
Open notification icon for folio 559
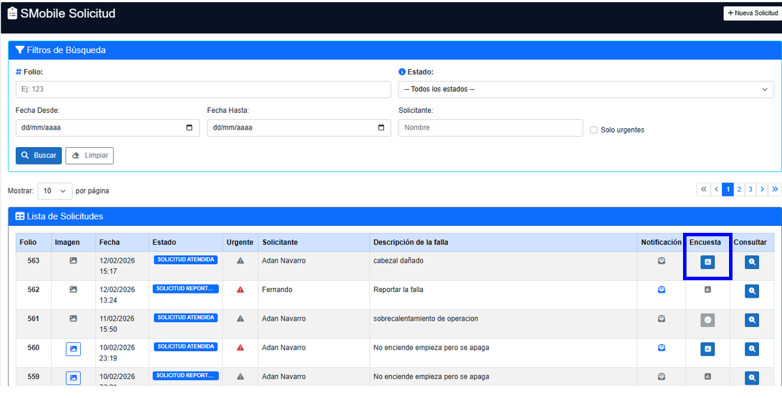pos(661,376)
